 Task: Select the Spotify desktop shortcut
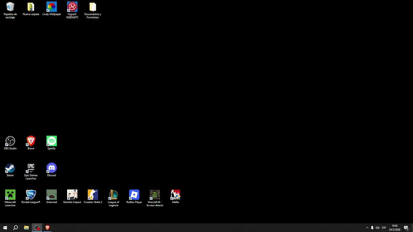52,143
